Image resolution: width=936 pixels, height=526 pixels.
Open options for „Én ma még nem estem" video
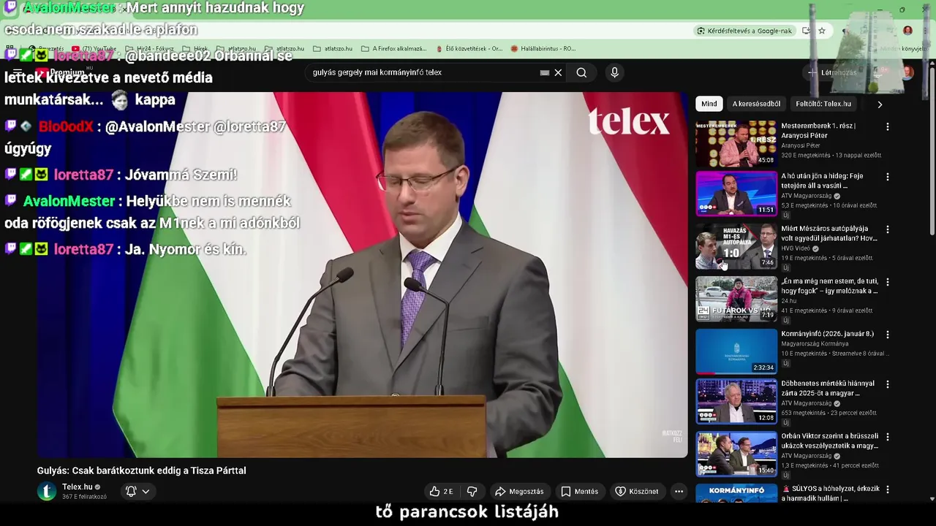(888, 282)
